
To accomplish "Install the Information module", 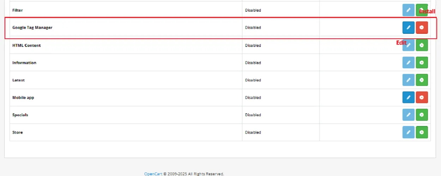I will 422,63.
